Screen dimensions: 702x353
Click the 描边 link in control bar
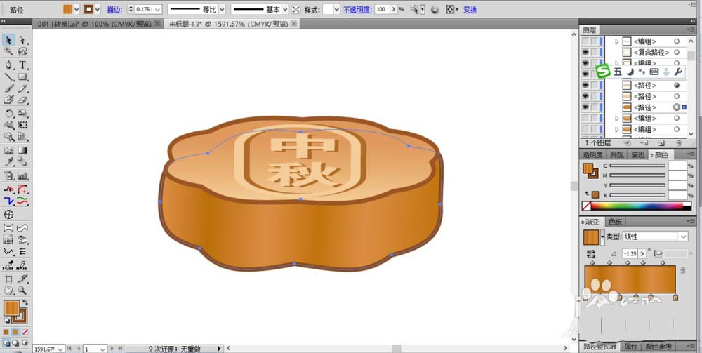click(114, 9)
